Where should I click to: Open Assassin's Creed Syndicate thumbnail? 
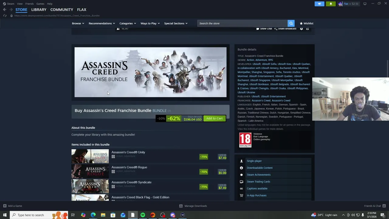pyautogui.click(x=90, y=186)
